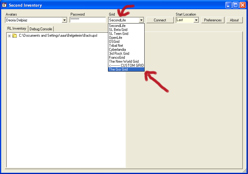Click the Second Inventory title bar icon
248x174 pixels.
[4, 5]
